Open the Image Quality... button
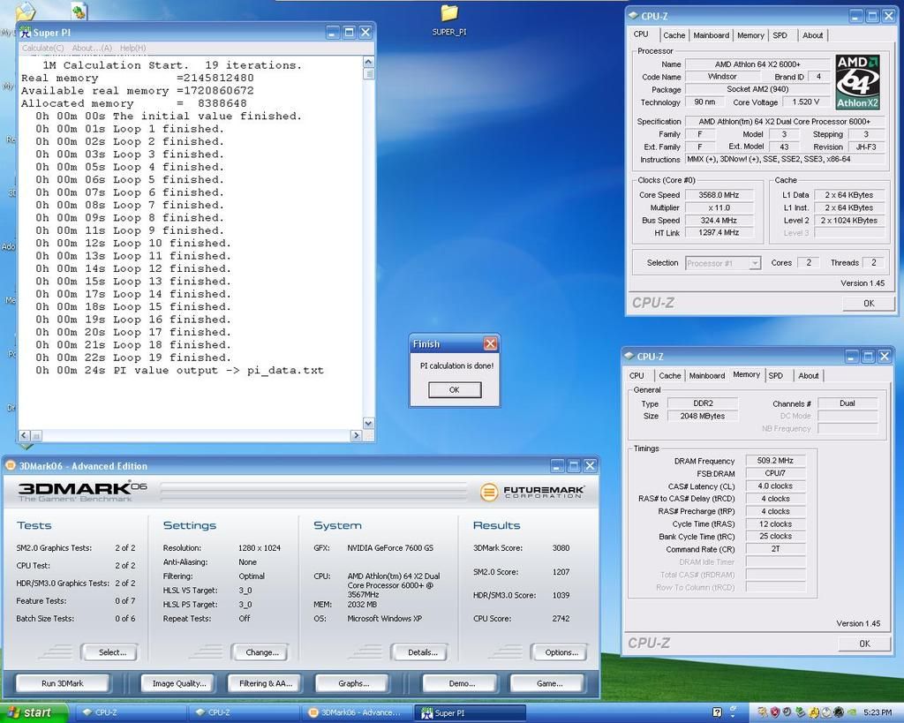 coord(178,683)
